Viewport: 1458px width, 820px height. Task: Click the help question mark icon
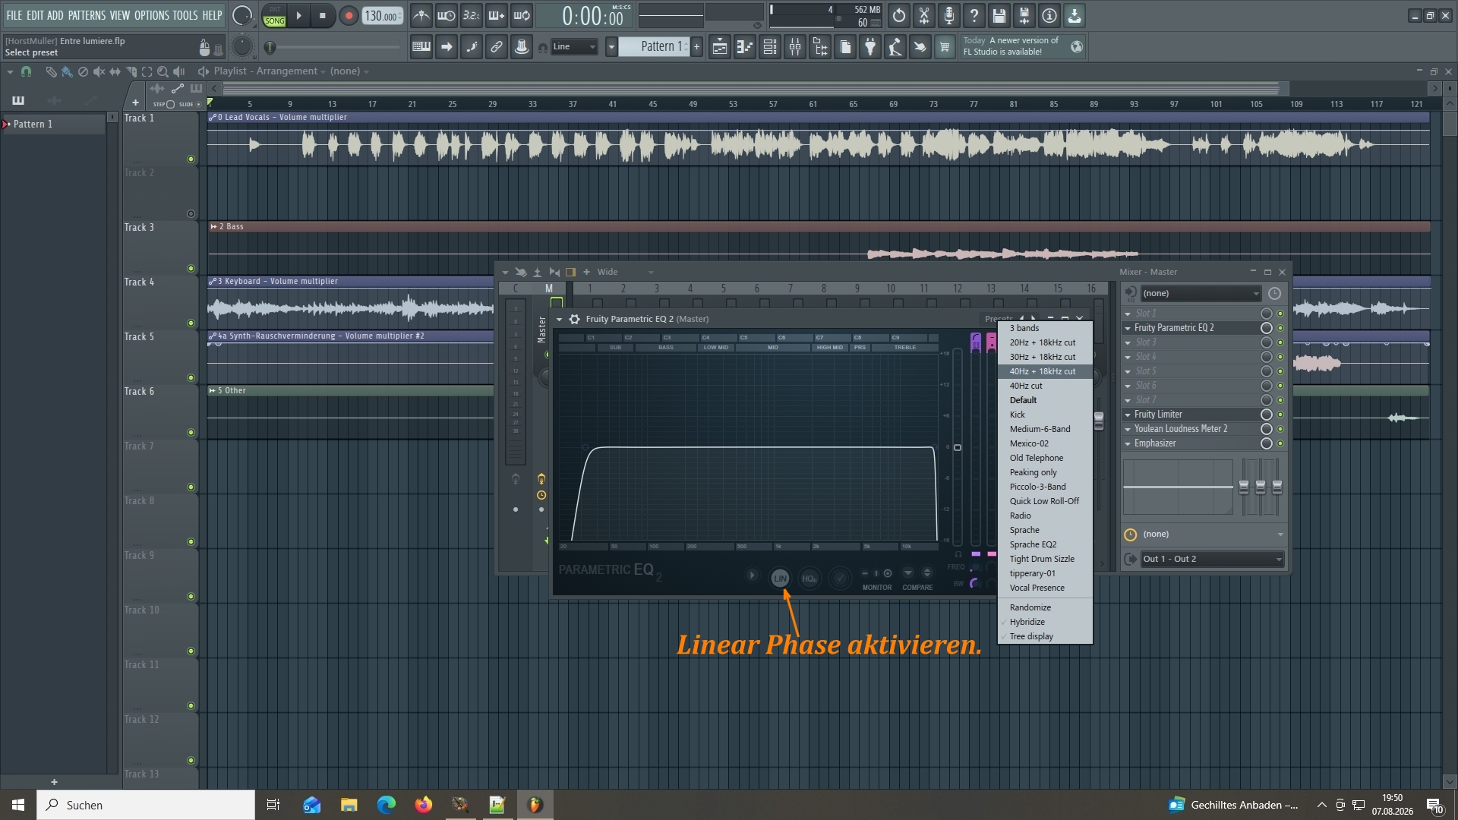coord(974,15)
